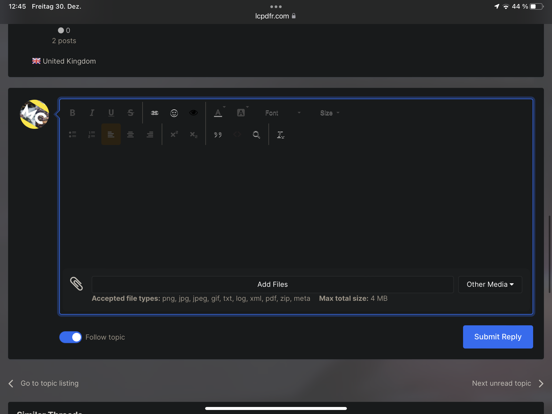This screenshot has height=414, width=552.
Task: Open the emoji picker
Action: (x=174, y=113)
